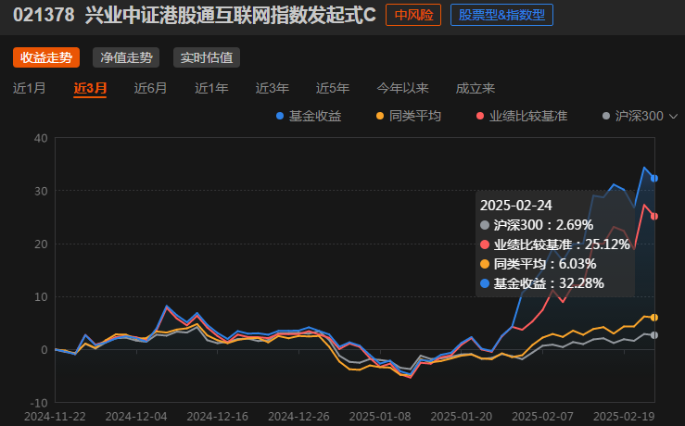685x426 pixels.
Task: Toggle 基金收益 legend series
Action: pos(309,116)
